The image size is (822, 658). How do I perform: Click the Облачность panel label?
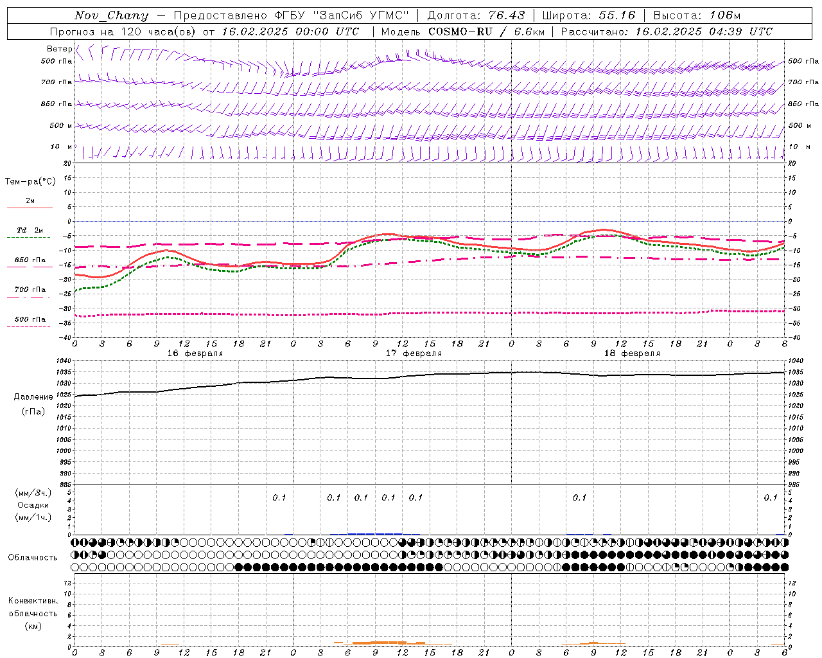click(33, 557)
